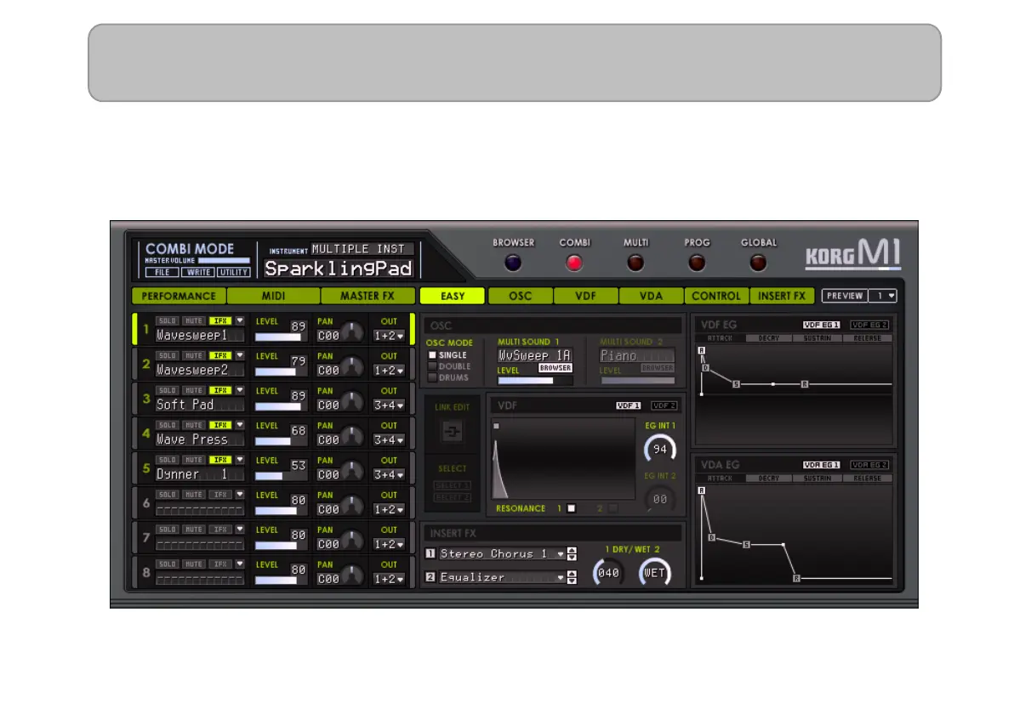
Task: Click the COMBI mode LED button
Action: click(574, 263)
